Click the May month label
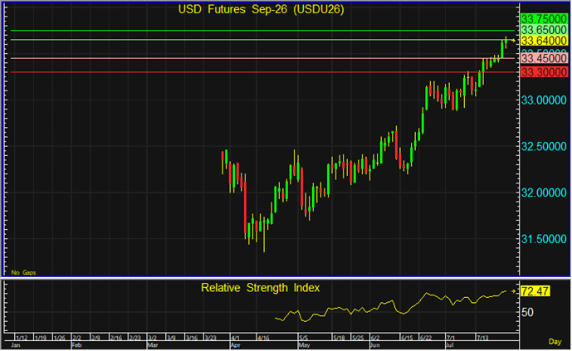This screenshot has width=572, height=351. (x=304, y=345)
